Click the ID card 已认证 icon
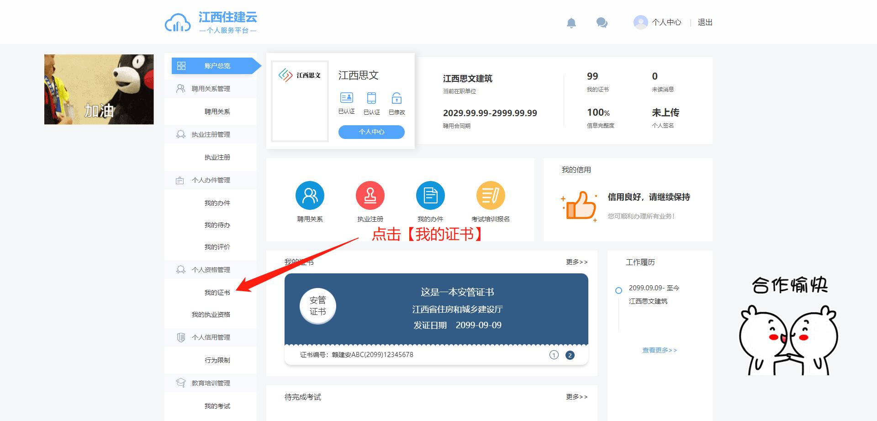 [x=346, y=98]
